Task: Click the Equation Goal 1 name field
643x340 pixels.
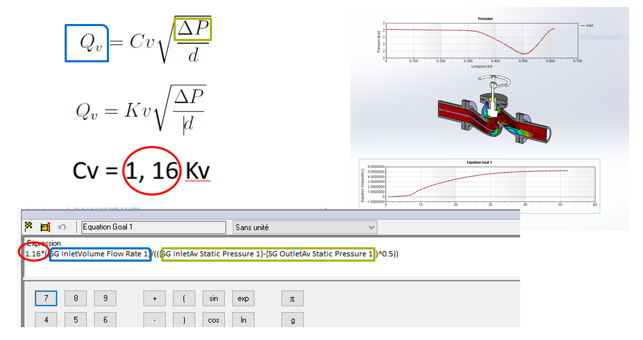Action: tap(153, 226)
